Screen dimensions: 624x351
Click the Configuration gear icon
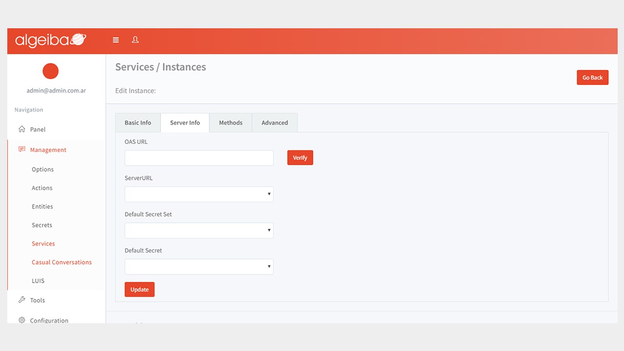(21, 320)
